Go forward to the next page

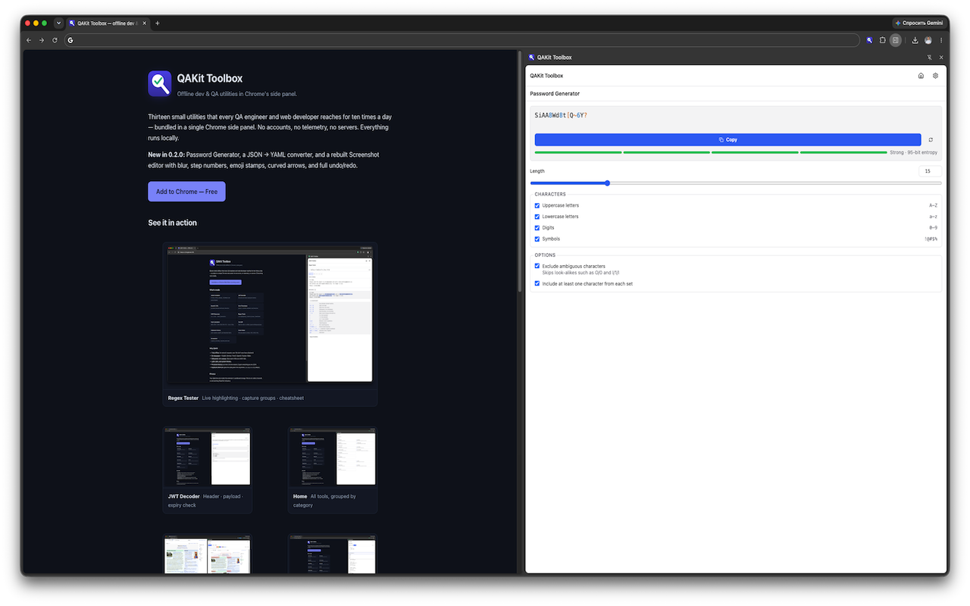[x=42, y=40]
